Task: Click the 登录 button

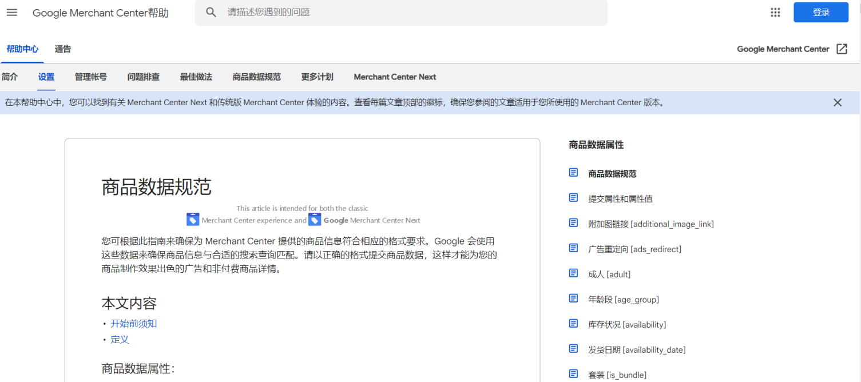Action: pyautogui.click(x=820, y=11)
